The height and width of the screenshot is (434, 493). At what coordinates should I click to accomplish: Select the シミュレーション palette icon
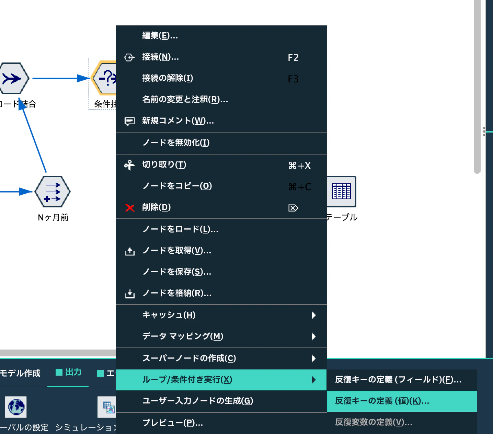click(x=107, y=408)
